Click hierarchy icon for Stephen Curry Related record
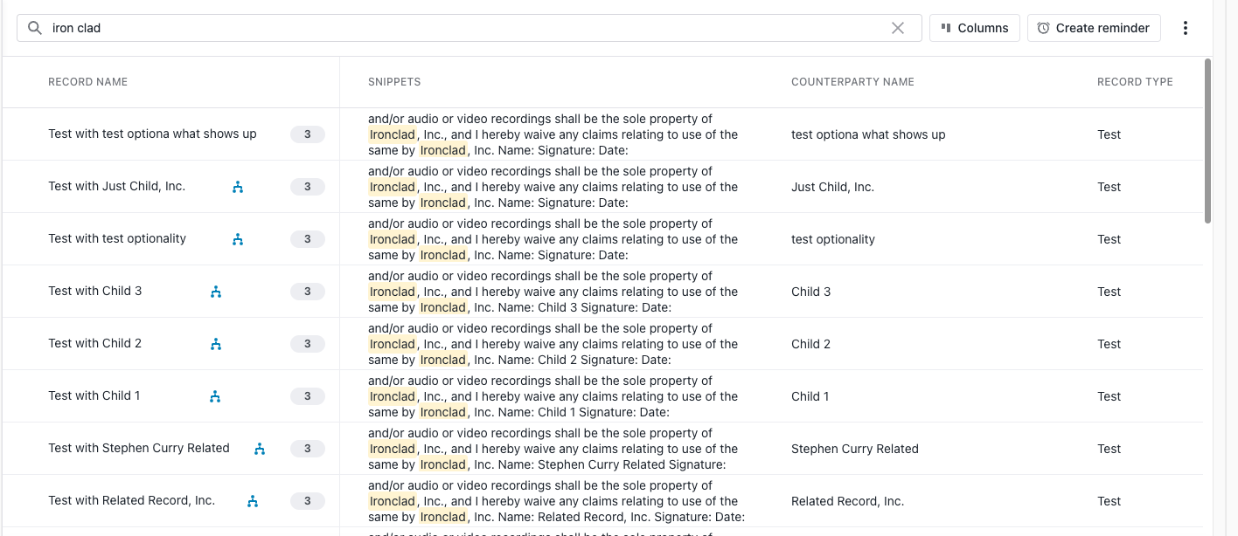This screenshot has height=536, width=1238. click(x=260, y=449)
